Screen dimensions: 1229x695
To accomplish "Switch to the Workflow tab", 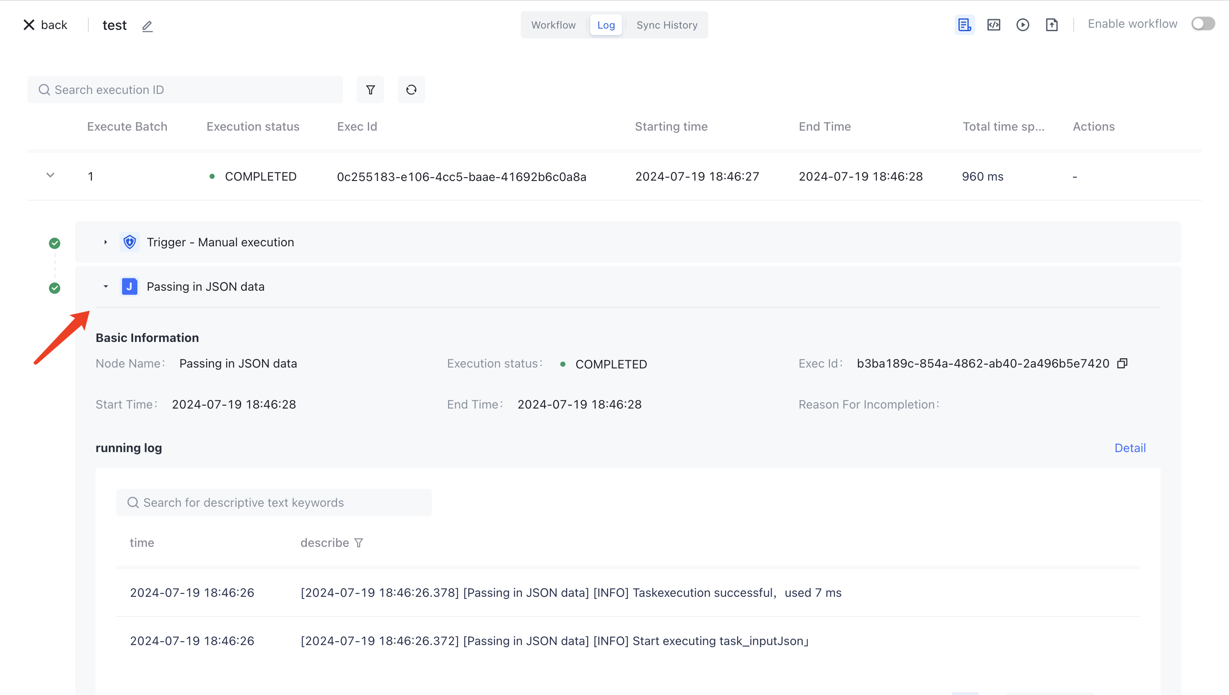I will click(x=553, y=25).
